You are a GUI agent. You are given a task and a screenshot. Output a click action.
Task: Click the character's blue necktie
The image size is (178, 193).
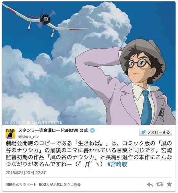[x=146, y=107]
